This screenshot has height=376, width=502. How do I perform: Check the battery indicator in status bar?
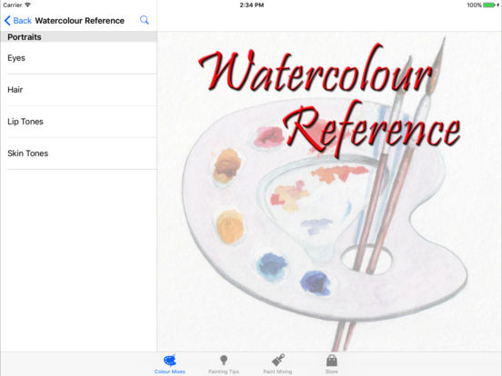click(x=489, y=5)
